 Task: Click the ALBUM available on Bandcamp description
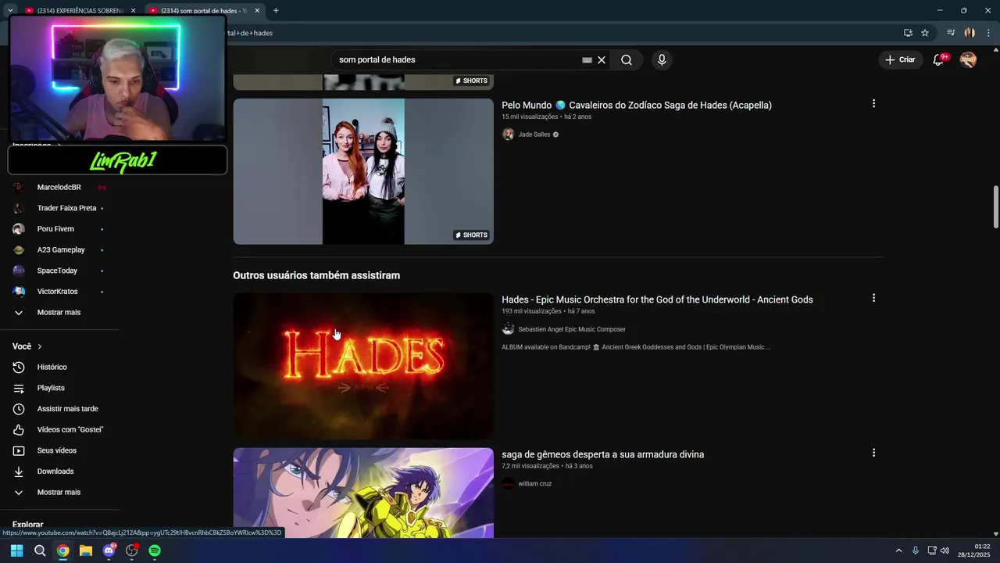(636, 347)
